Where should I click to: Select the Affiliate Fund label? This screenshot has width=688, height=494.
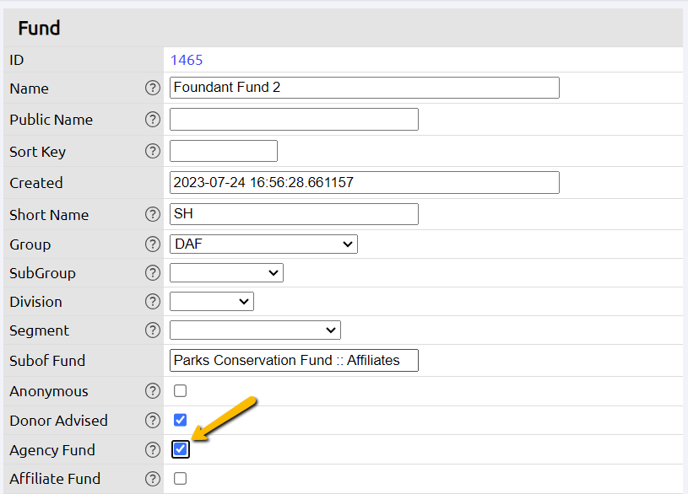pyautogui.click(x=55, y=479)
